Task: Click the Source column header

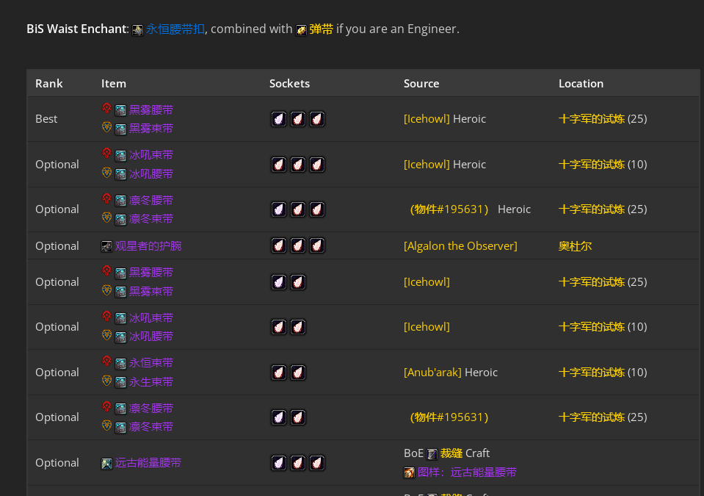Action: (421, 84)
